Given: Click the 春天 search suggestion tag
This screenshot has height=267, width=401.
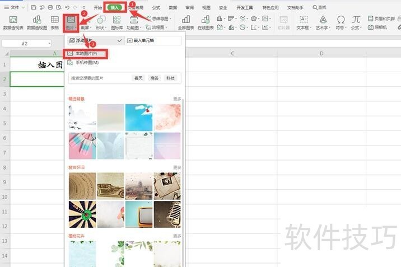Looking at the screenshot, I should (x=138, y=78).
